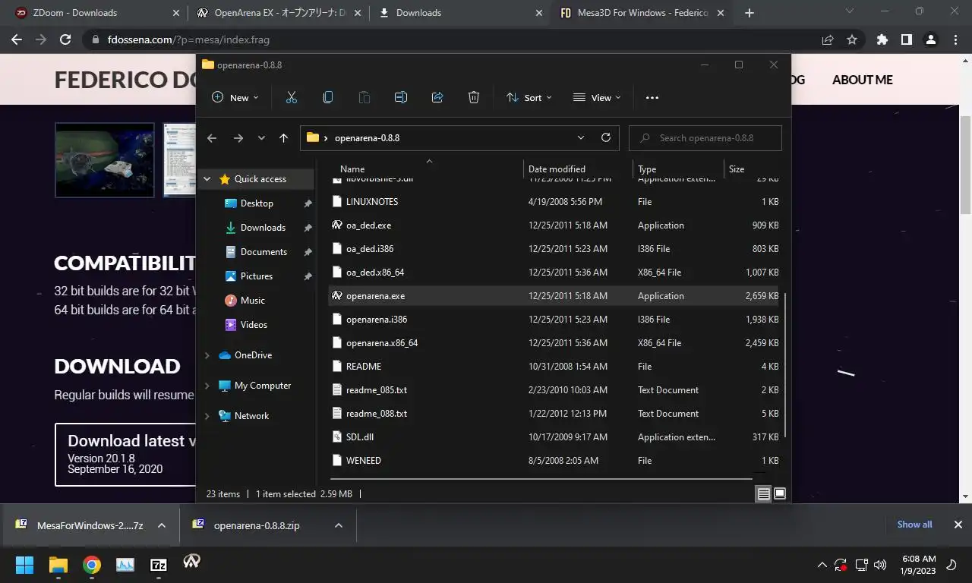The height and width of the screenshot is (583, 972).
Task: Go up one folder level
Action: click(x=283, y=138)
